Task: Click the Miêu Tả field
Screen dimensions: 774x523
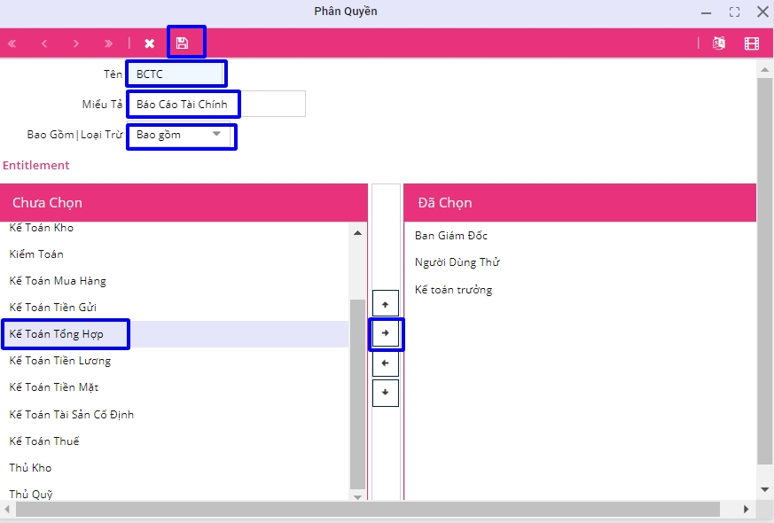Action: pos(216,105)
